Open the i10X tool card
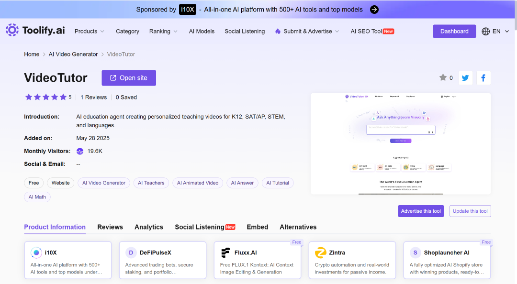This screenshot has height=284, width=517. point(68,260)
